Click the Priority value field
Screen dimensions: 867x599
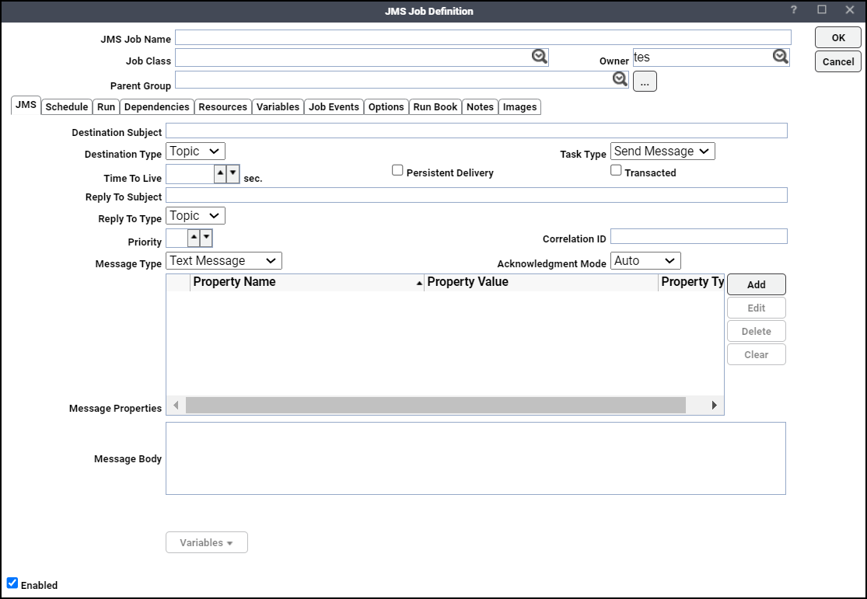click(x=177, y=239)
